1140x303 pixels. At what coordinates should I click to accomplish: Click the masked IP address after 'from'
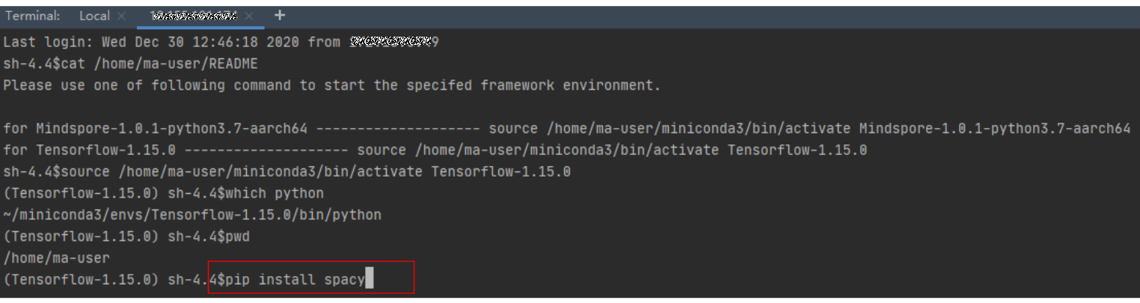coord(394,42)
